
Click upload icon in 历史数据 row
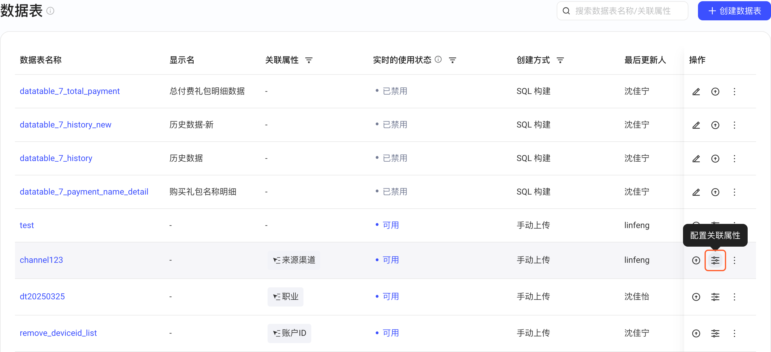click(x=715, y=159)
